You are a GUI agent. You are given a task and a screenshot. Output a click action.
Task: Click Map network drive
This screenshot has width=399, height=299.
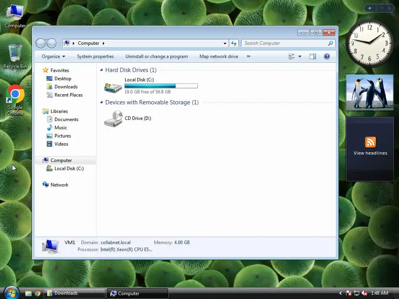click(x=219, y=56)
